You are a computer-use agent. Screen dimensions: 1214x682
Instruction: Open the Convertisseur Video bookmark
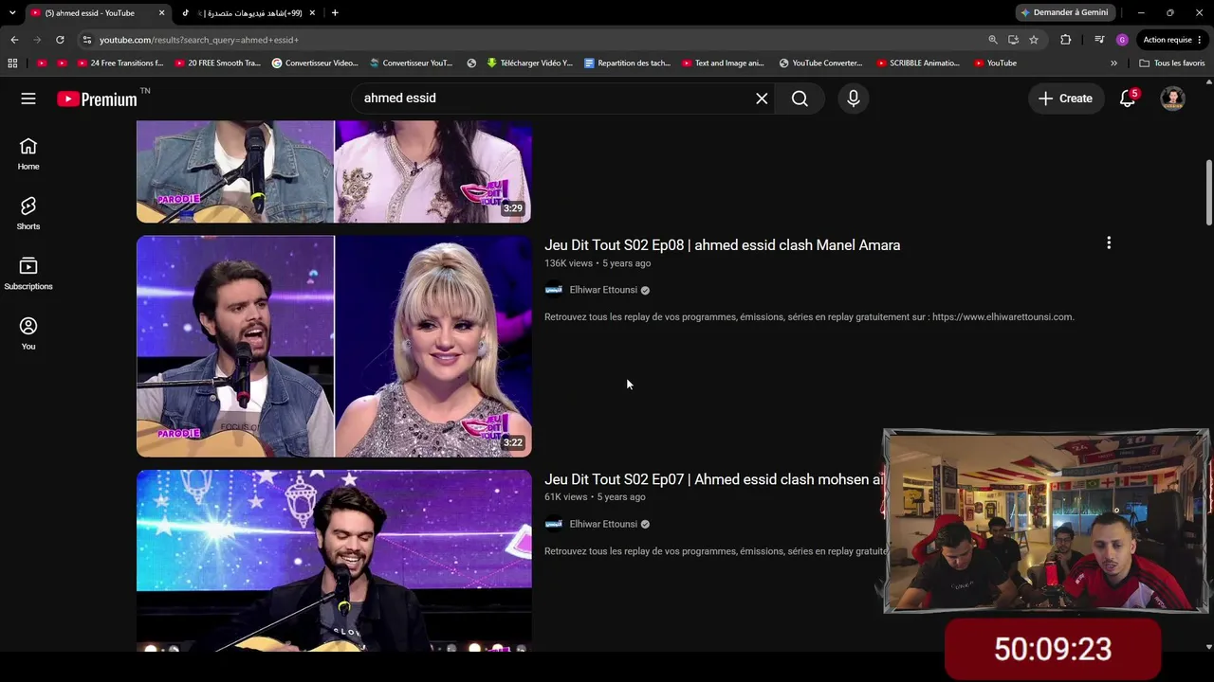coord(315,63)
